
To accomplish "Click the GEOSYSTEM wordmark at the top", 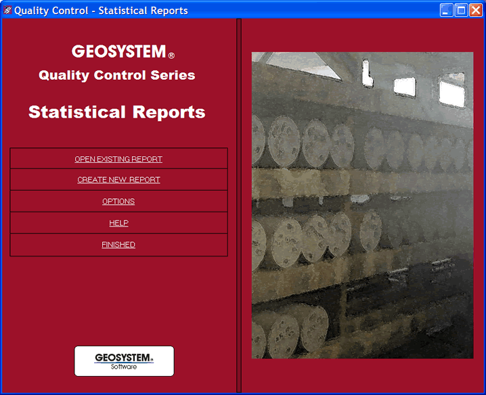I will [x=118, y=51].
